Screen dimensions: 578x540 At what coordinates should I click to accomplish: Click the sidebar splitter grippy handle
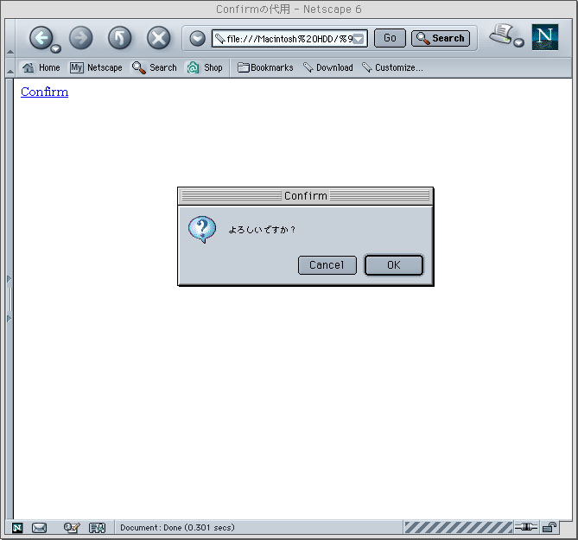(10, 299)
